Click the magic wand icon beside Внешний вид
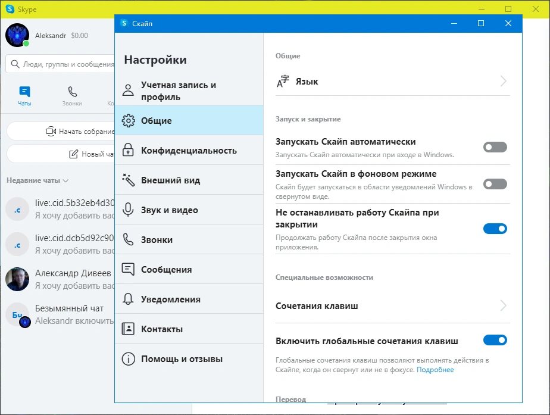The width and height of the screenshot is (550, 415). click(128, 180)
